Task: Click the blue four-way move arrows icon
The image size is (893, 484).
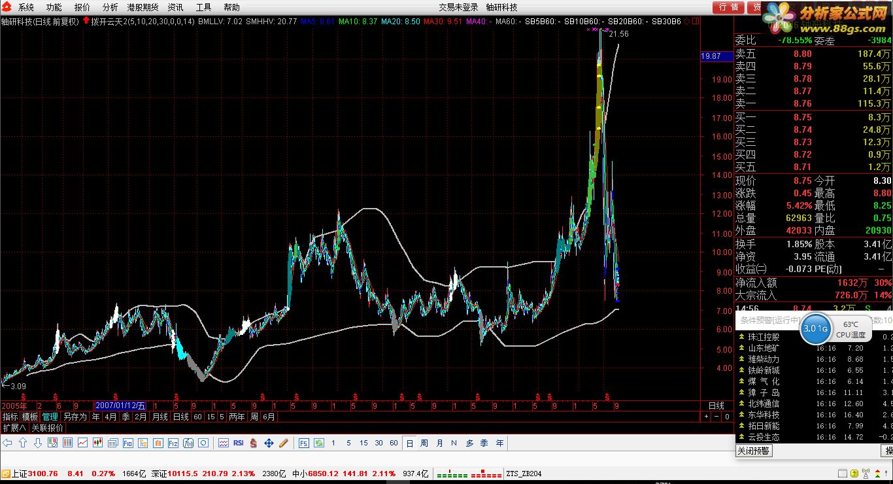Action: pos(268,443)
